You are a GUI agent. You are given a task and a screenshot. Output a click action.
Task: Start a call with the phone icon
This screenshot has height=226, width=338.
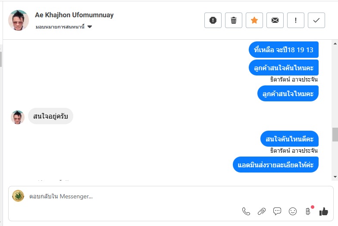[x=246, y=211]
